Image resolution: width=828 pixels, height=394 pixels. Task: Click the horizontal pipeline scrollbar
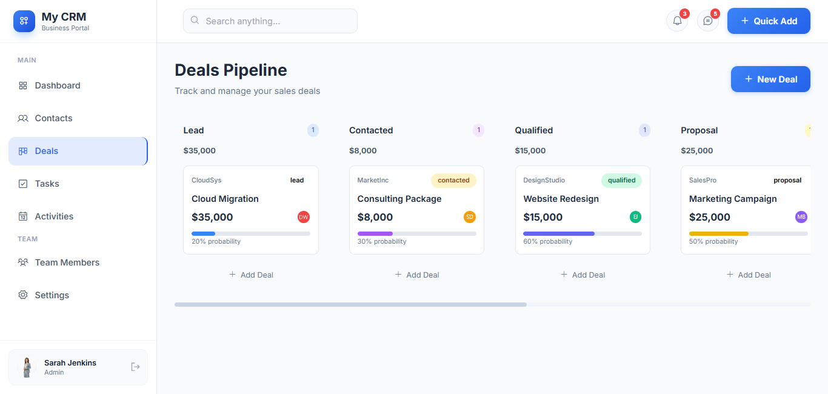[x=350, y=304]
